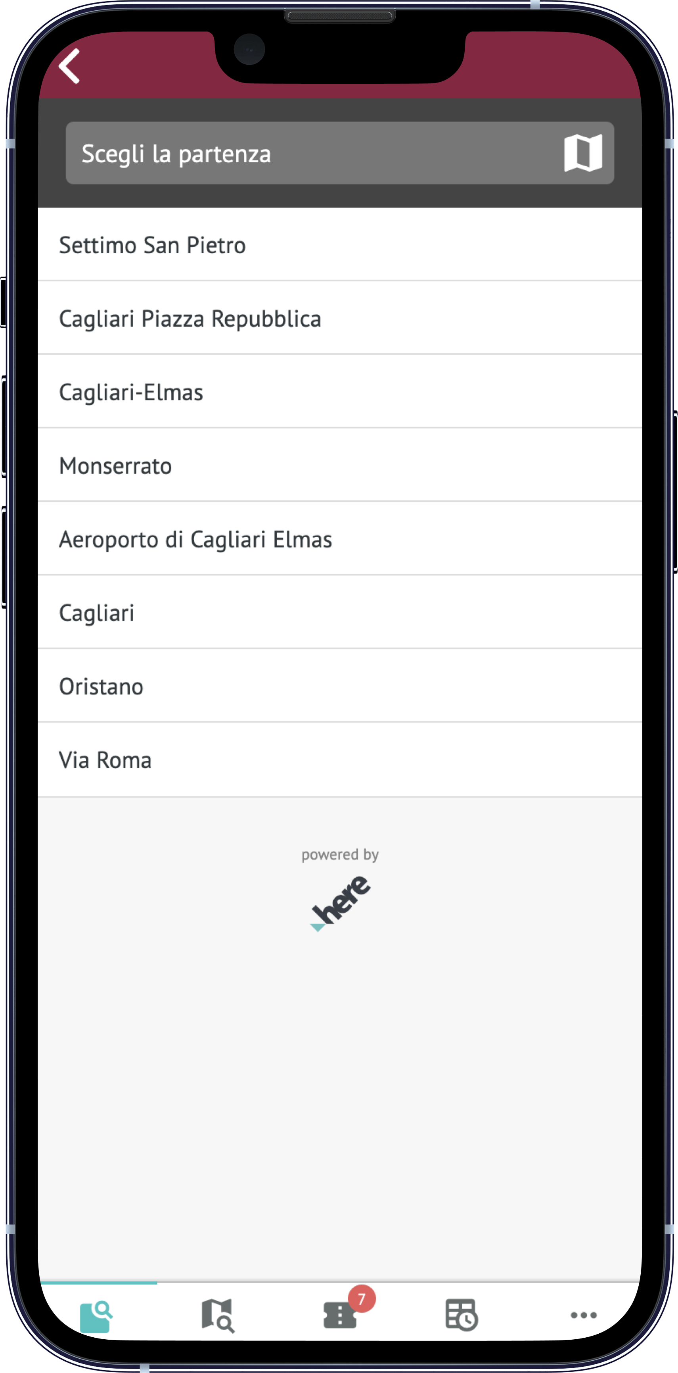Viewport: 678px width, 1373px height.
Task: Select Cagliari Piazza Repubblica
Action: pos(340,318)
